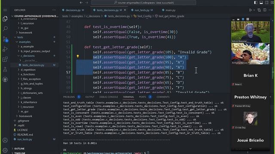
Task: Click the Go Back arrow
Action: [81, 3]
